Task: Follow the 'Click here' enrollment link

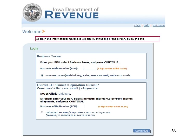Action: (x=64, y=94)
